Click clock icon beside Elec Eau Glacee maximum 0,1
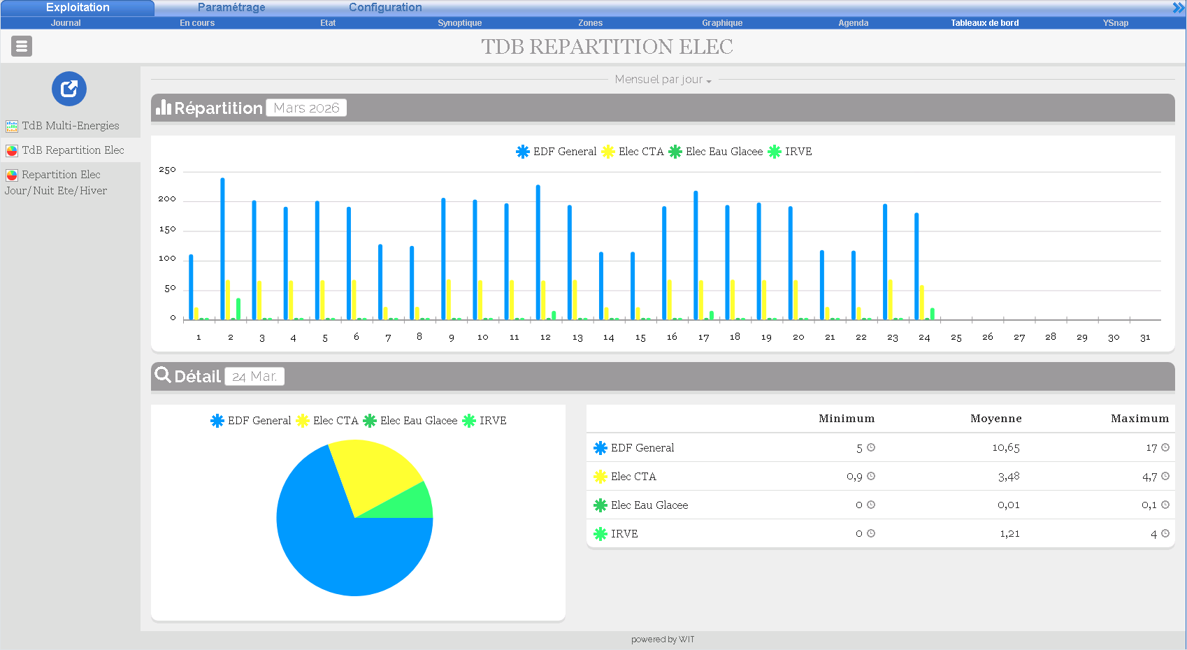1187x650 pixels. 1165,505
